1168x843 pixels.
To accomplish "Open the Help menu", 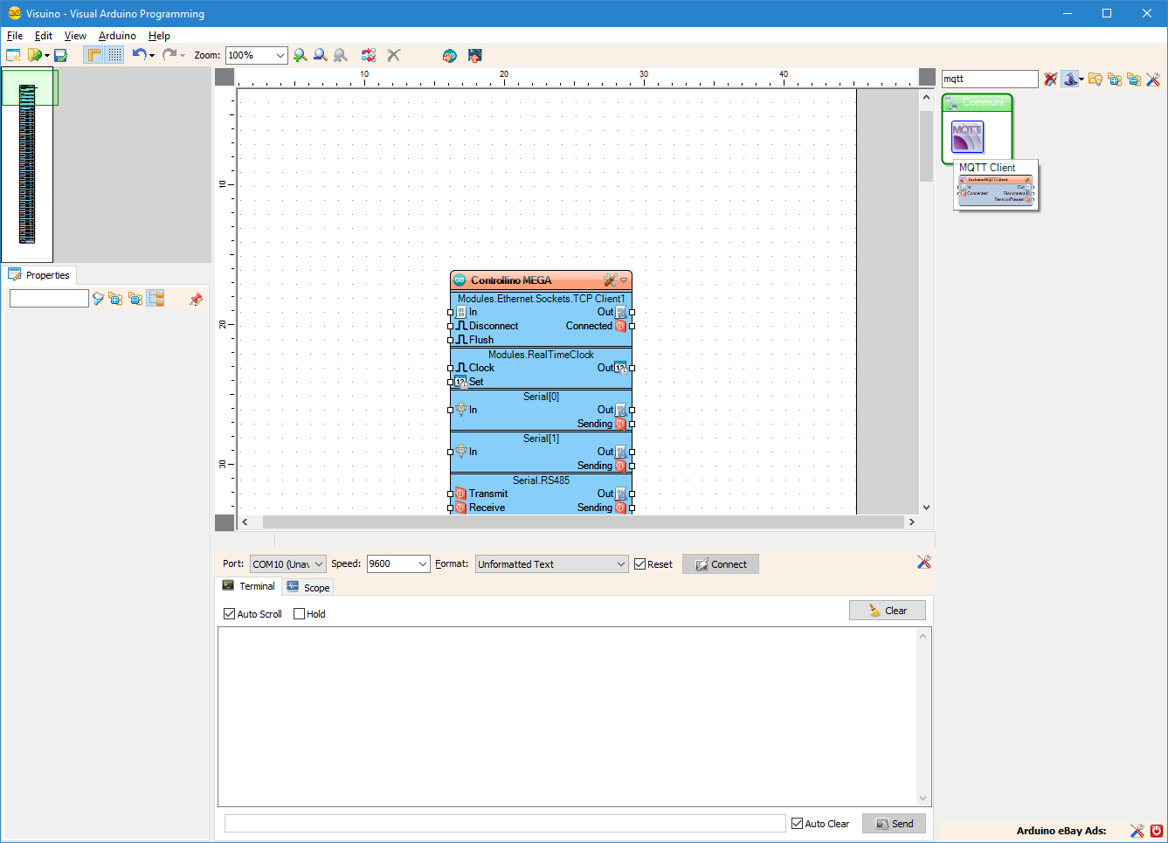I will coord(159,36).
